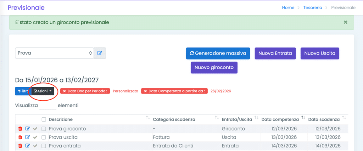Open edit icon next to Prova dropdown

pyautogui.click(x=100, y=53)
